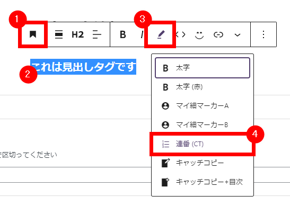Open the smiley face icon menu
Screen dimensions: 290x214
click(x=199, y=35)
